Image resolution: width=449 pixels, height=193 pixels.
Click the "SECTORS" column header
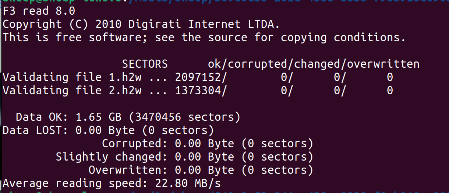145,64
